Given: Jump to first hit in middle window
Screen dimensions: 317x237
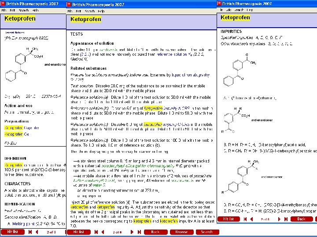Looking at the screenshot, I should (96, 232).
